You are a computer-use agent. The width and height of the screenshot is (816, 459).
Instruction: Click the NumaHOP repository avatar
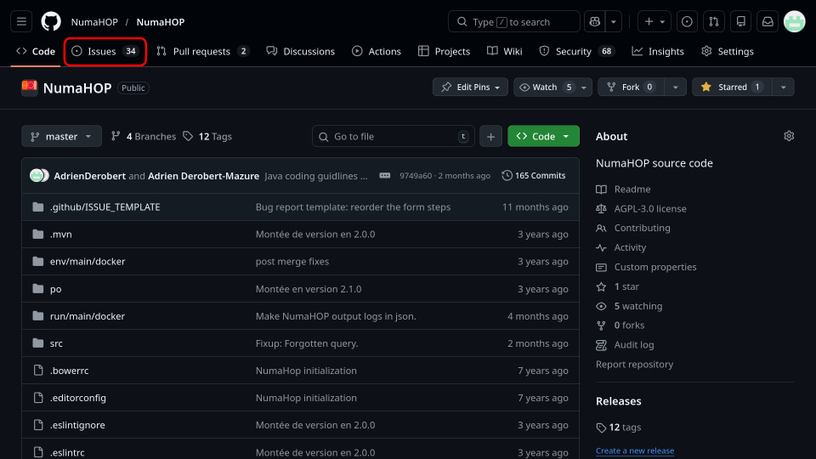click(x=29, y=88)
